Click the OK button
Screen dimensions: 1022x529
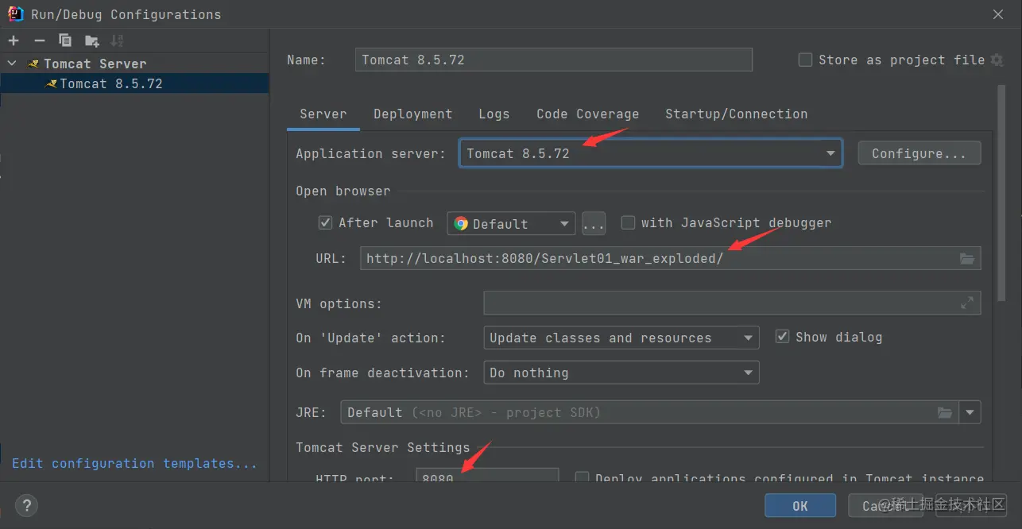coord(800,506)
